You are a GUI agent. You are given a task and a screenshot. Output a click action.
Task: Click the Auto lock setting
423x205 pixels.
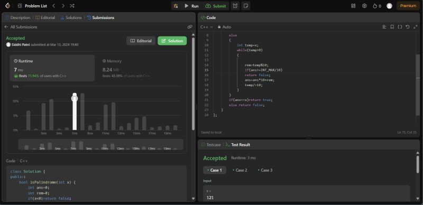coord(224,27)
